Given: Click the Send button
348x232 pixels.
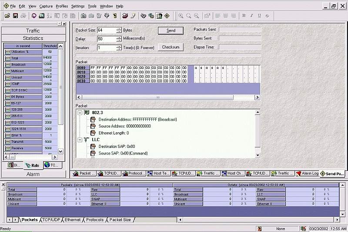Looking at the screenshot, I should click(171, 31).
